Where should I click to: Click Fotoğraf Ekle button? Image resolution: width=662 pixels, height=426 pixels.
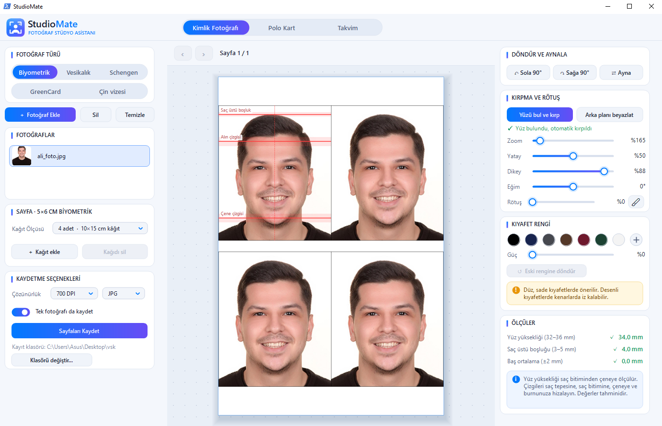tap(40, 115)
